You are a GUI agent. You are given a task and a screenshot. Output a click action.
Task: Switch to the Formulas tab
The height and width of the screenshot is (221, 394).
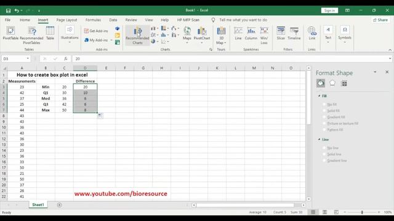click(93, 20)
